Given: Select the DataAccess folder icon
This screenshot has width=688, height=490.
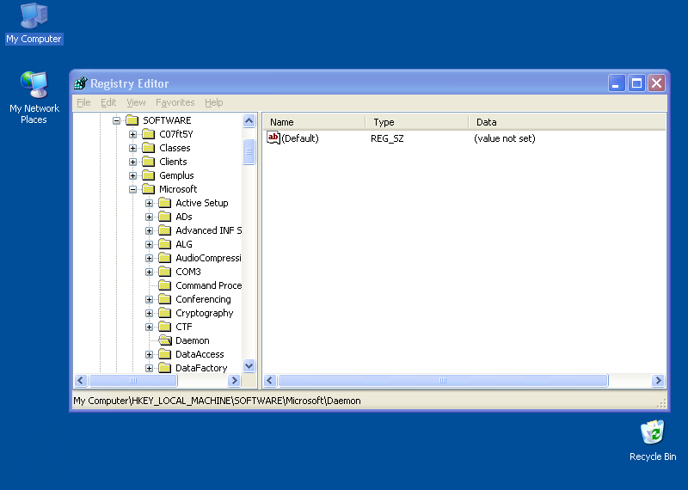Looking at the screenshot, I should (x=165, y=354).
